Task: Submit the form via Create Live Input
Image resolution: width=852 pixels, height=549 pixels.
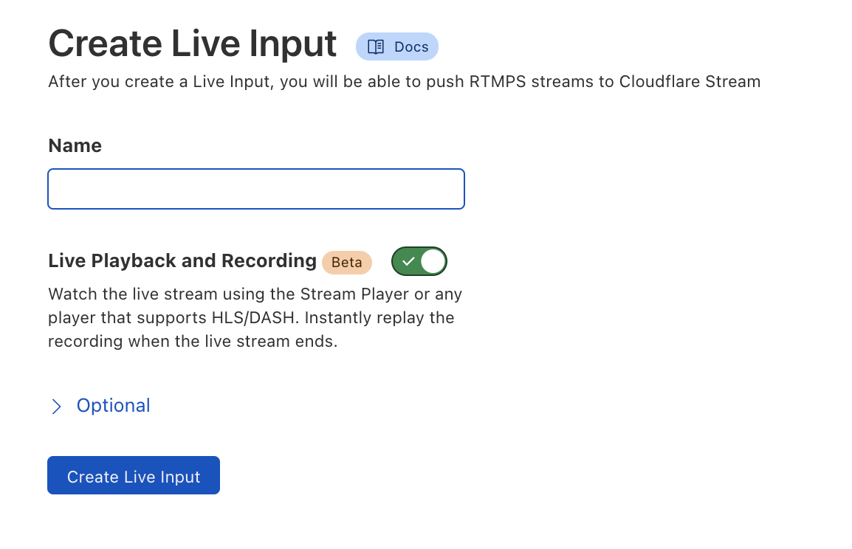Action: [133, 475]
